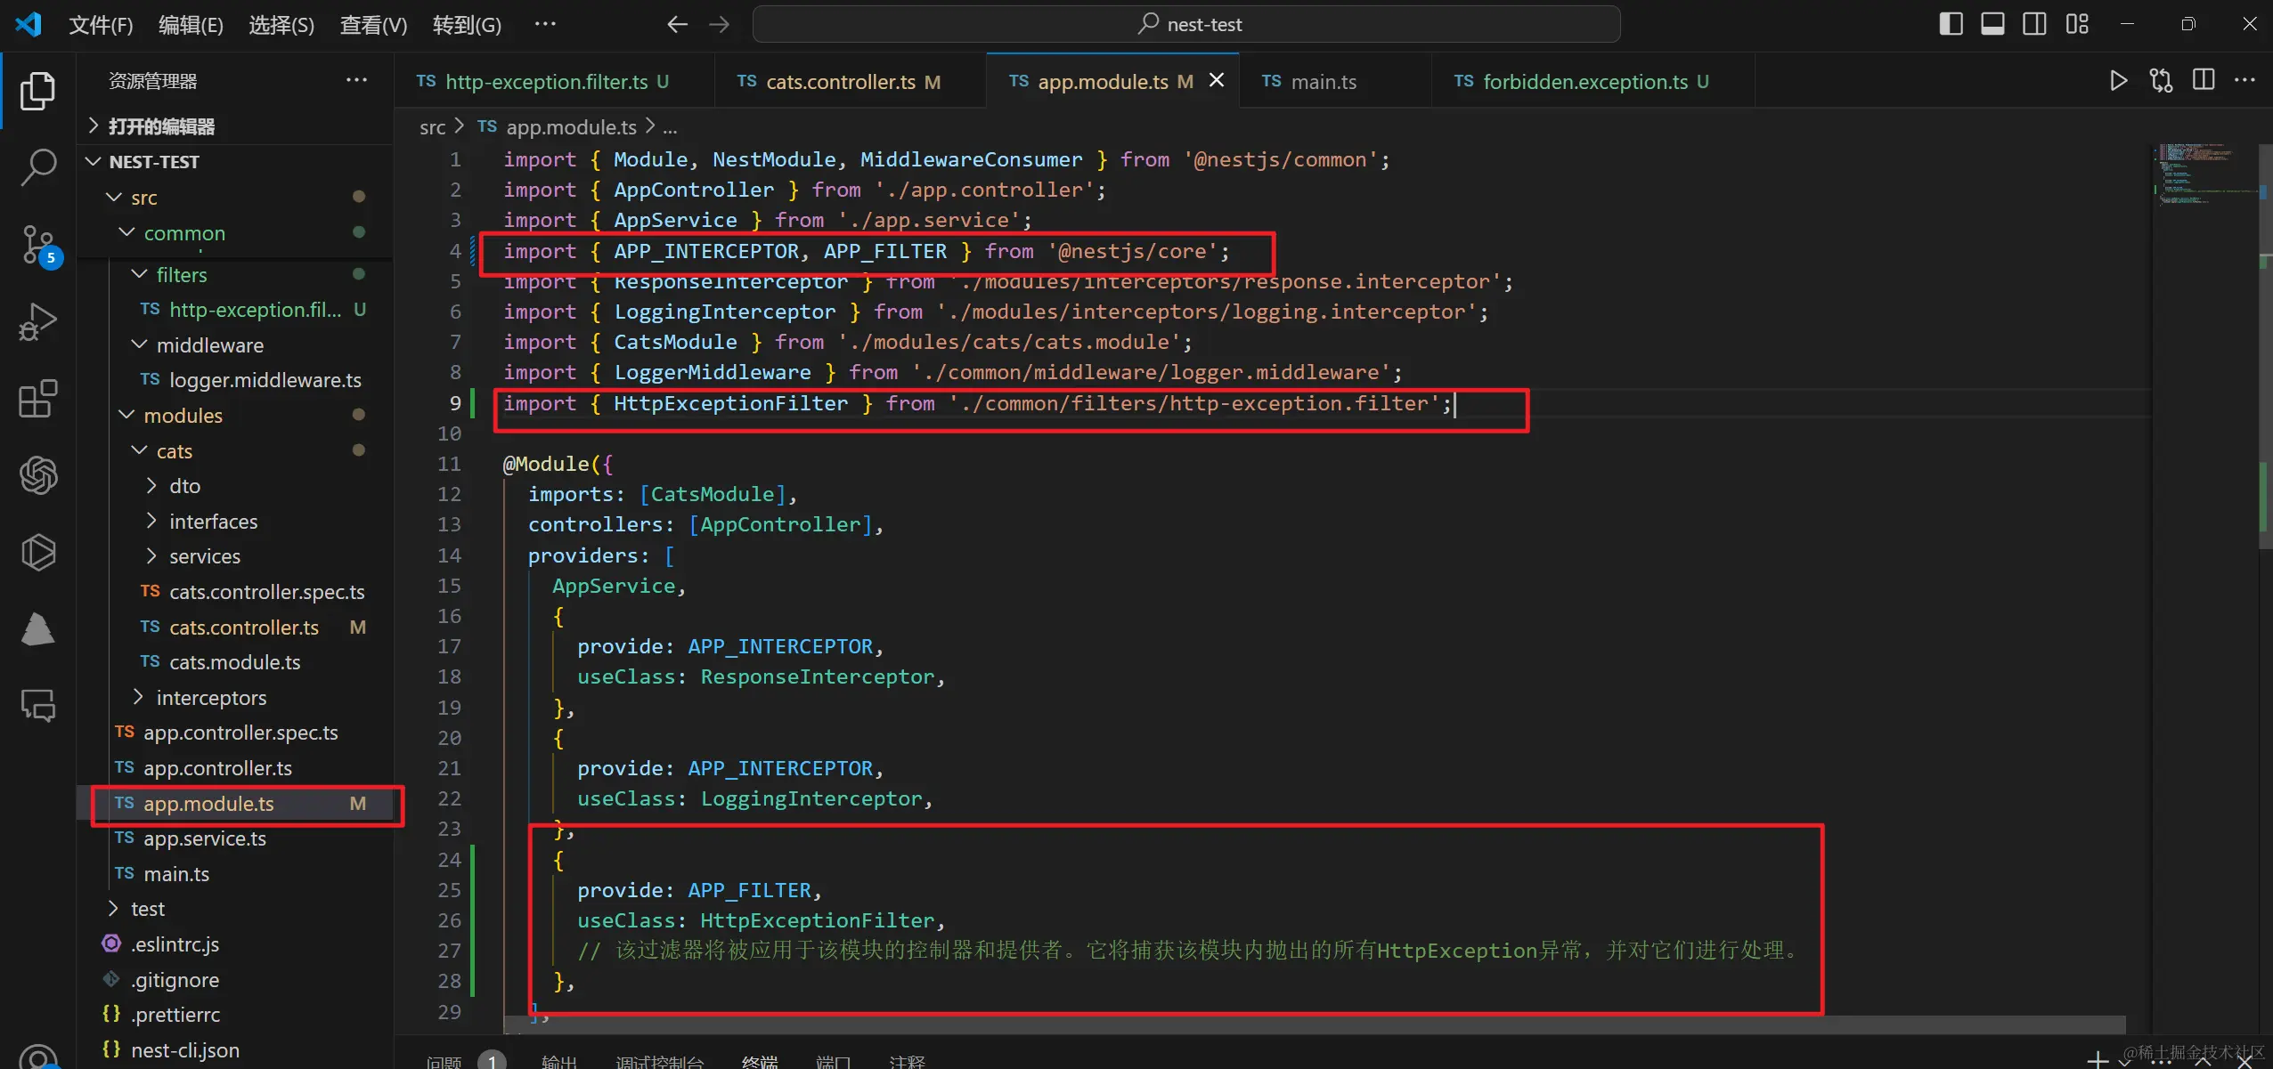Image resolution: width=2273 pixels, height=1069 pixels.
Task: Click src in the breadcrumb
Action: (x=432, y=127)
